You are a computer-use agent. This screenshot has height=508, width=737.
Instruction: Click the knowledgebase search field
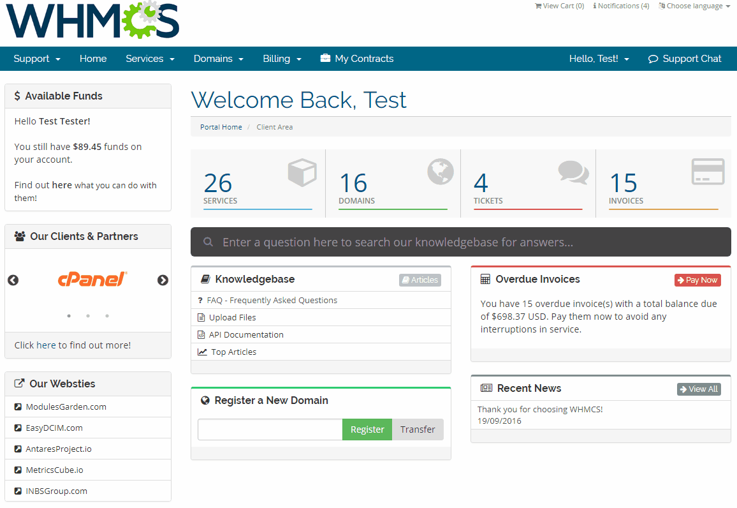(x=460, y=243)
